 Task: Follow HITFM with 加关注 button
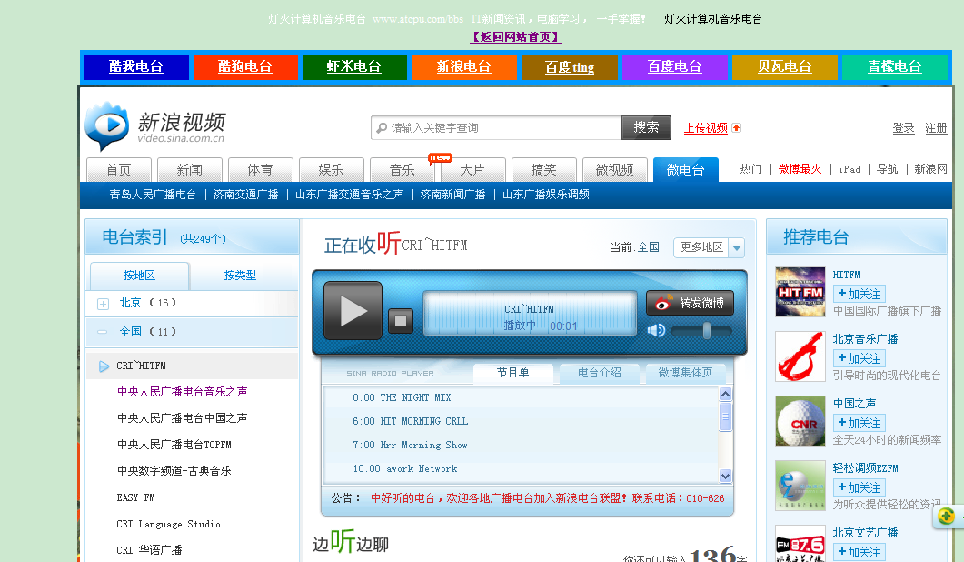tap(859, 294)
